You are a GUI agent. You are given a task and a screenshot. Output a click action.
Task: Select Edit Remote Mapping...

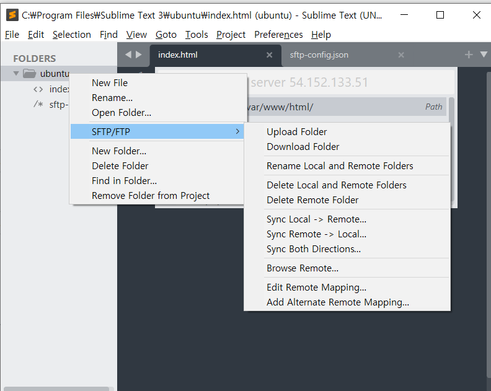pyautogui.click(x=347, y=288)
